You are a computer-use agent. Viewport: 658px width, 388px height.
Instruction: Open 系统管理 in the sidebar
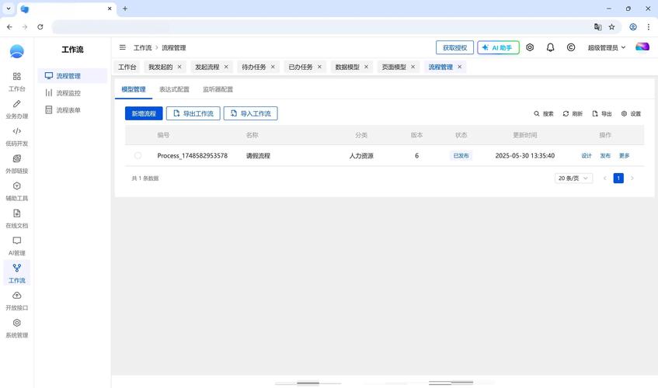pos(17,327)
